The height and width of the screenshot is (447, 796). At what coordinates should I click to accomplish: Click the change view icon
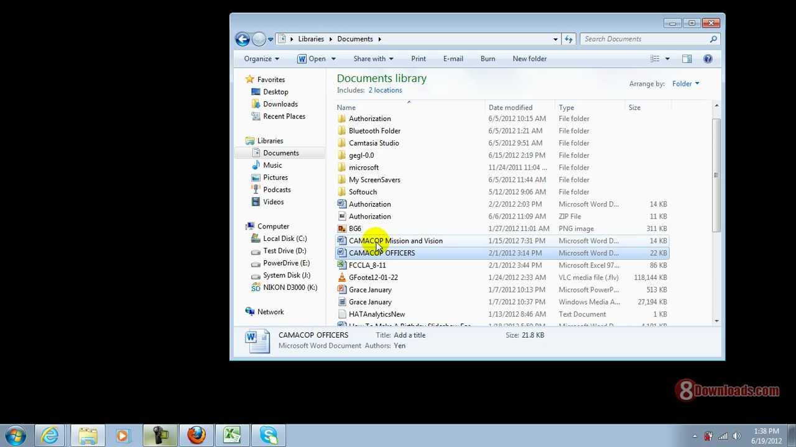[655, 59]
